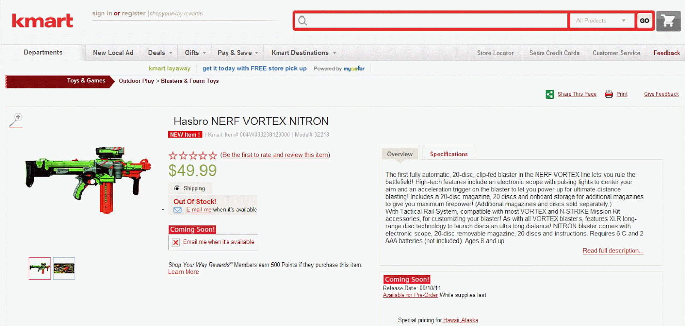The height and width of the screenshot is (326, 685).
Task: Click the main NERF blaster product image
Action: (89, 179)
